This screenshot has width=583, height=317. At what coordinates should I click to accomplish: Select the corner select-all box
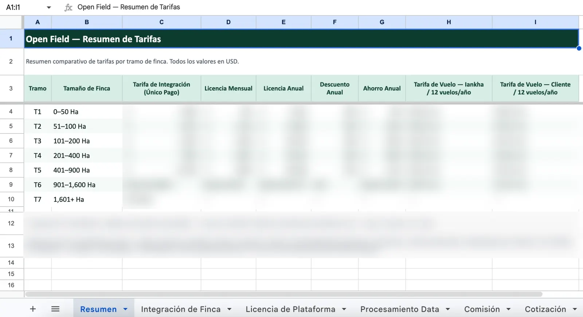(x=12, y=22)
